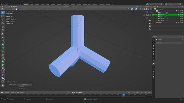Viewport: 184px width, 103px height.
Task: Expand the Cylinder object in outliner
Action: (157, 15)
